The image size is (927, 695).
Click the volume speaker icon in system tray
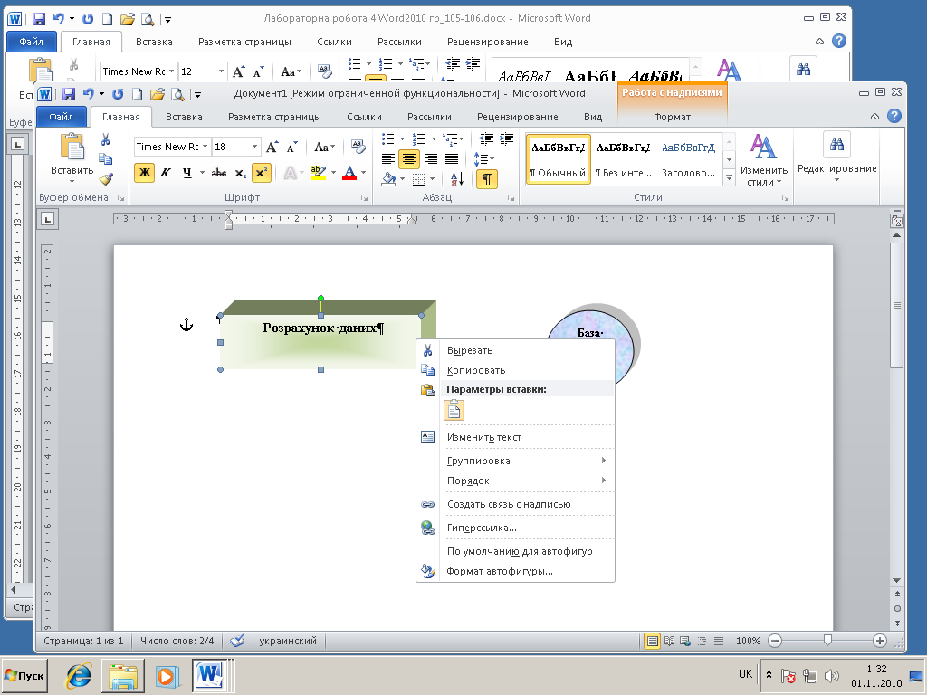[x=831, y=675]
